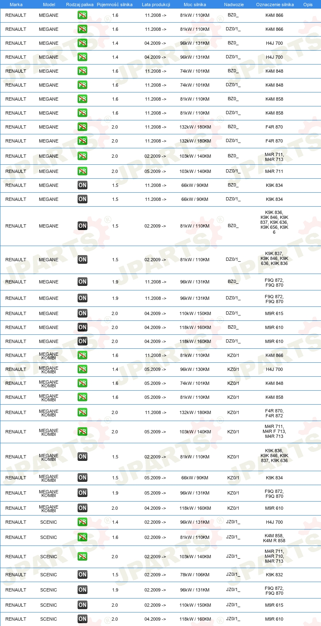321x626 pixels.
Task: Select the '78kW / 106KM' power cell
Action: coord(195,575)
